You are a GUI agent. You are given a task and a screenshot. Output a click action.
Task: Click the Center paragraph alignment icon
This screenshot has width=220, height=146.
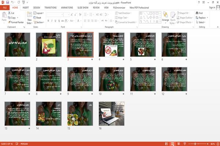coord(88,21)
